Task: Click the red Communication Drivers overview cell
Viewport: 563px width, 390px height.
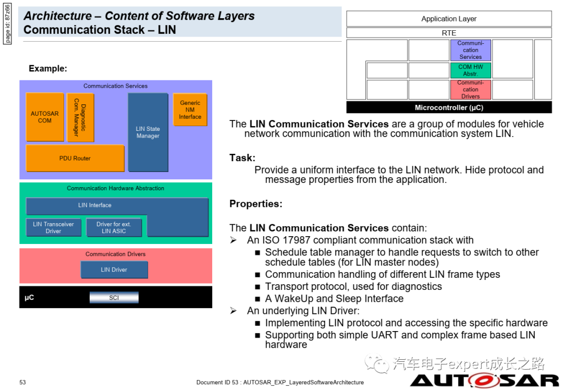Action: point(470,90)
